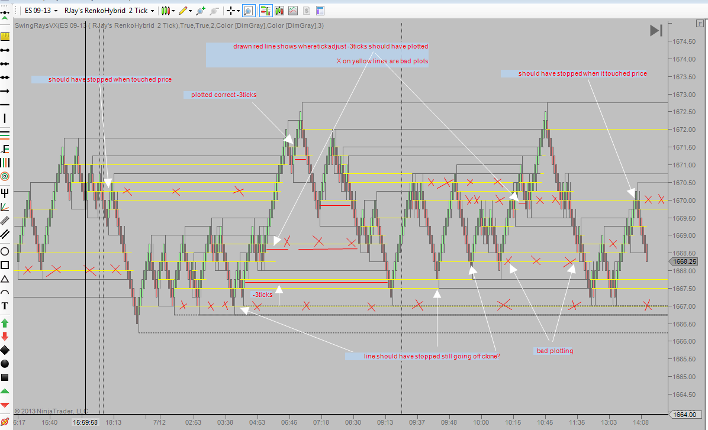
Task: Click the SwingRaysVX indicator label
Action: [x=169, y=25]
